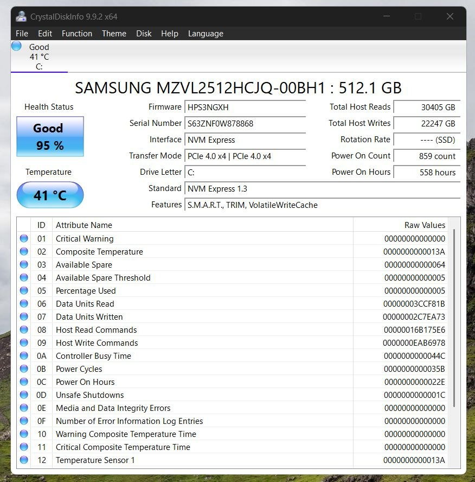Click the Good 95 % health status button
Viewport: 475px width, 482px height.
(x=50, y=136)
